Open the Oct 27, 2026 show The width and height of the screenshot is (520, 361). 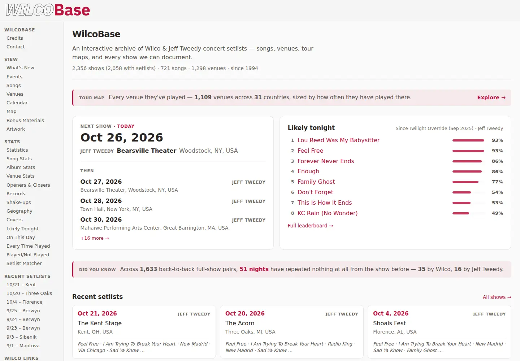pyautogui.click(x=101, y=182)
